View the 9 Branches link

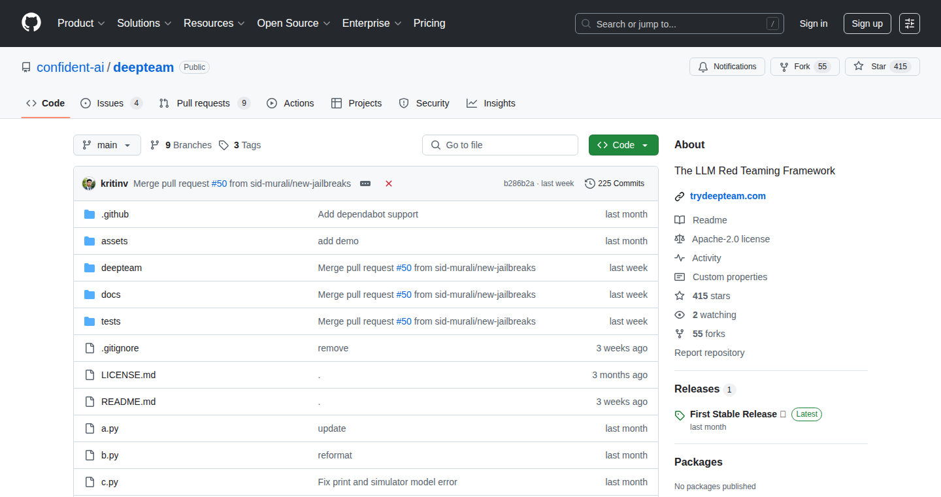(x=181, y=145)
